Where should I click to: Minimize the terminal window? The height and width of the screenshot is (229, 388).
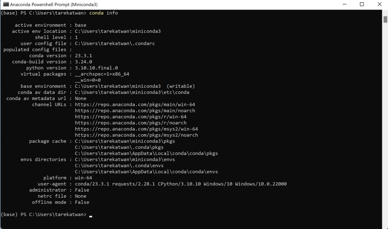[x=345, y=4]
